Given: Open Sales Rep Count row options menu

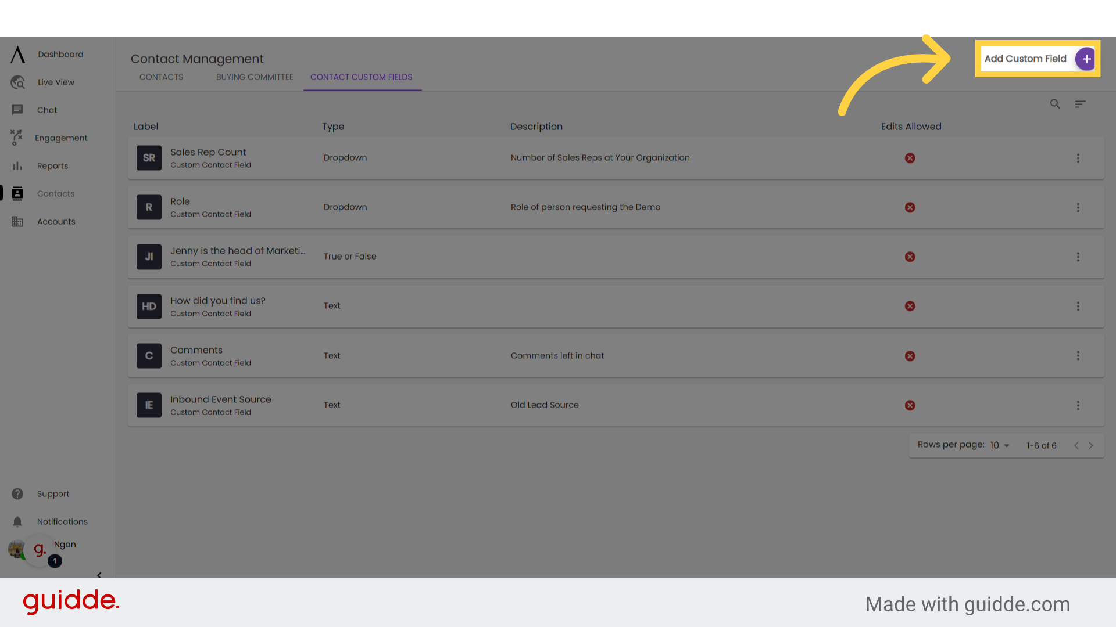Looking at the screenshot, I should [x=1078, y=158].
